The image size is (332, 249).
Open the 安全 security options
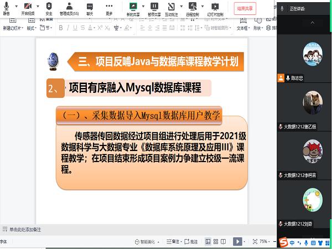(49, 7)
